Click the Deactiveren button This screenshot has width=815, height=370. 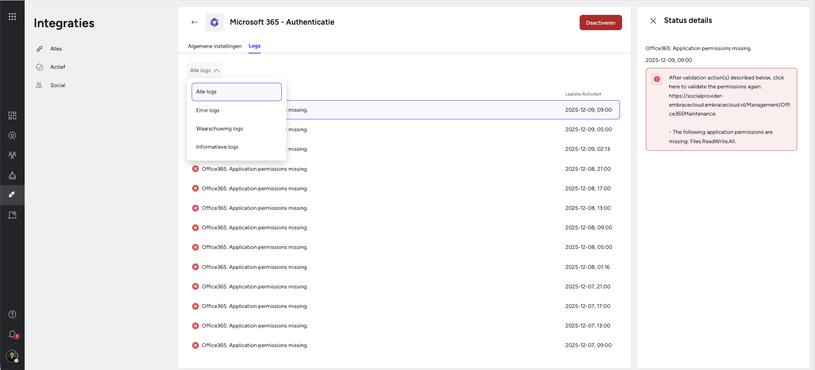[600, 23]
